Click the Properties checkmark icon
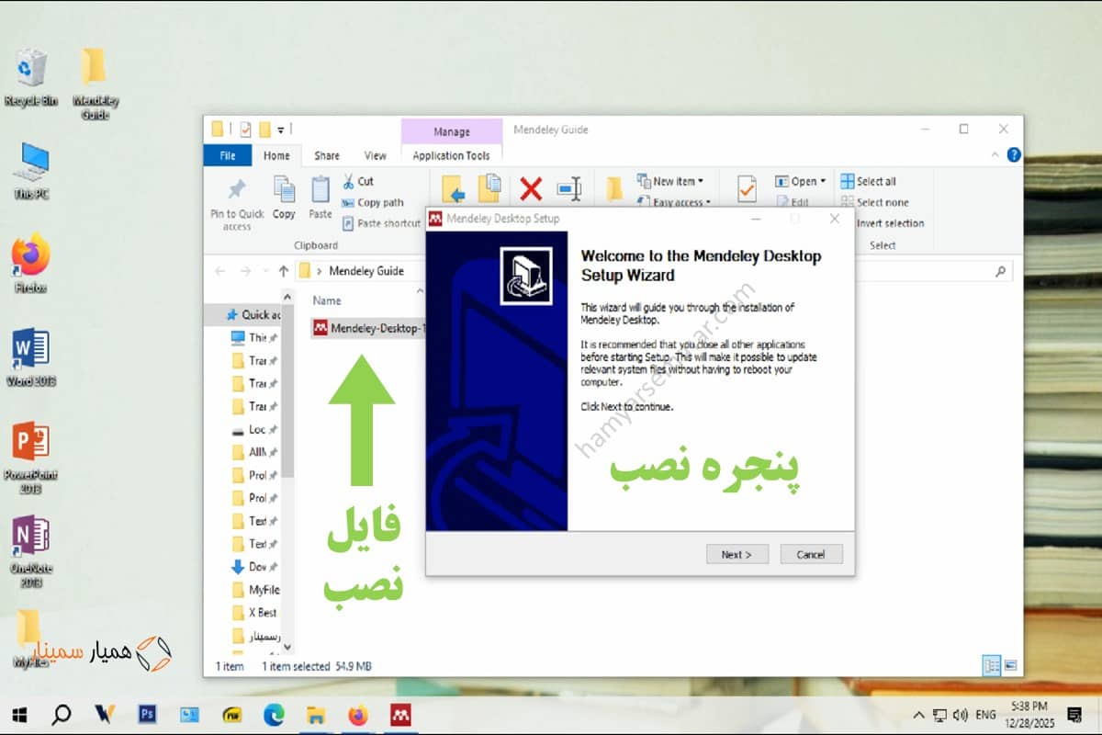The height and width of the screenshot is (735, 1102). click(746, 189)
